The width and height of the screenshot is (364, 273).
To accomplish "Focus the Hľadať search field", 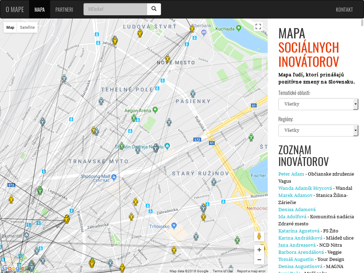I will point(116,9).
